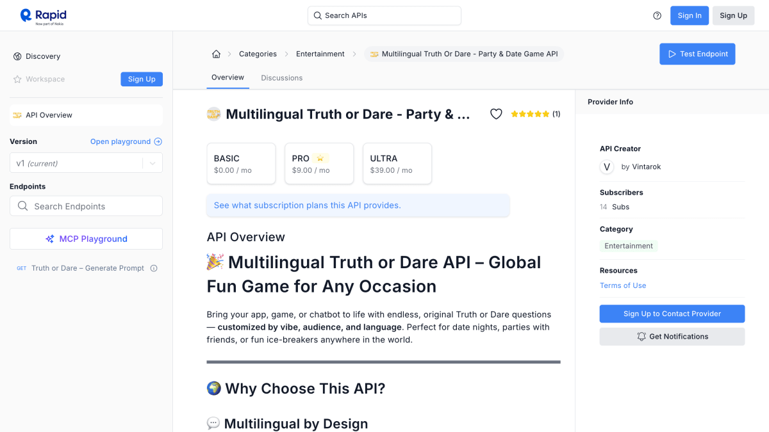Image resolution: width=769 pixels, height=432 pixels.
Task: Click the bell icon in Get Notifications
Action: point(641,337)
